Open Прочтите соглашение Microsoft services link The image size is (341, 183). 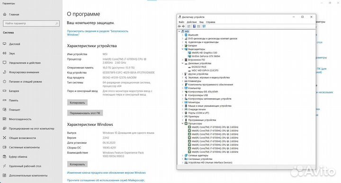pos(106,180)
